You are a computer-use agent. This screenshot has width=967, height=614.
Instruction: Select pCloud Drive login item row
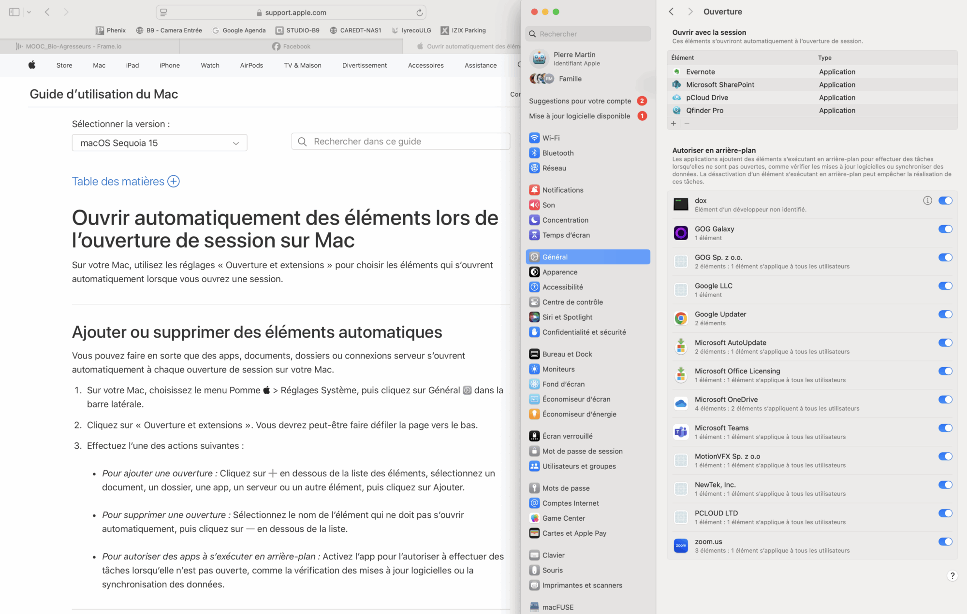(812, 98)
